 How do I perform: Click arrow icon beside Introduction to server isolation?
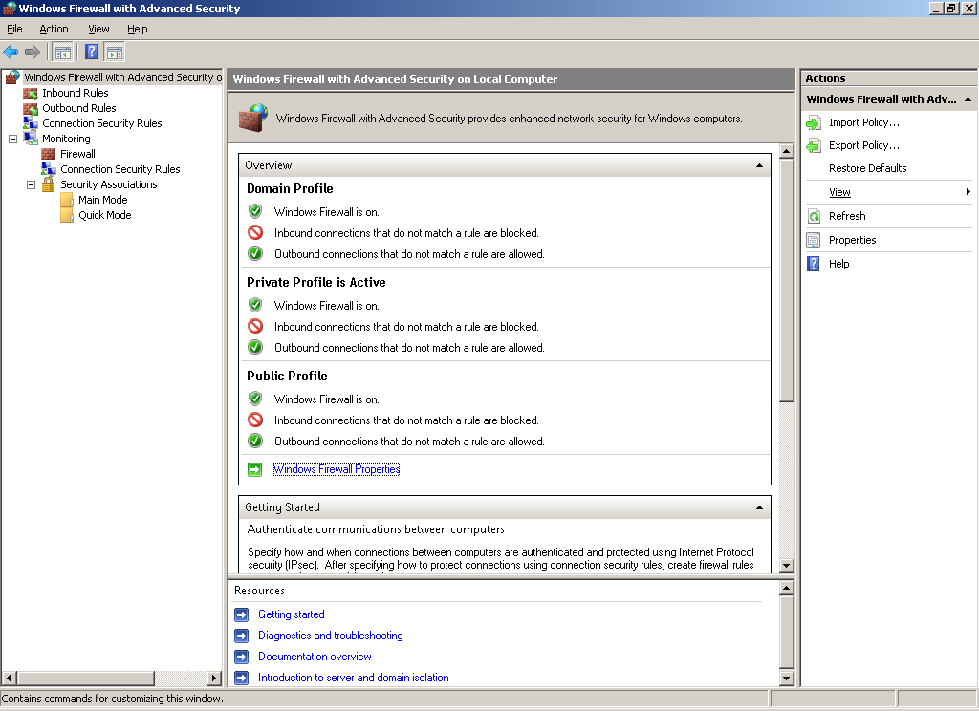click(x=242, y=678)
